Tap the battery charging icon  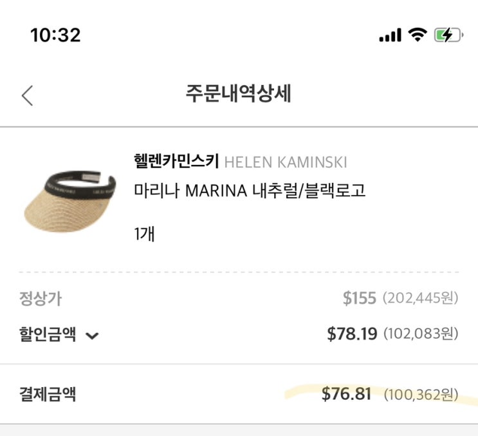pyautogui.click(x=448, y=35)
